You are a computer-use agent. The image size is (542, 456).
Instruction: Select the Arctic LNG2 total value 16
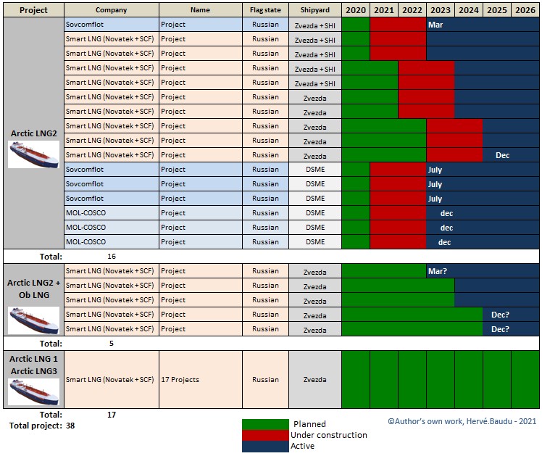112,256
